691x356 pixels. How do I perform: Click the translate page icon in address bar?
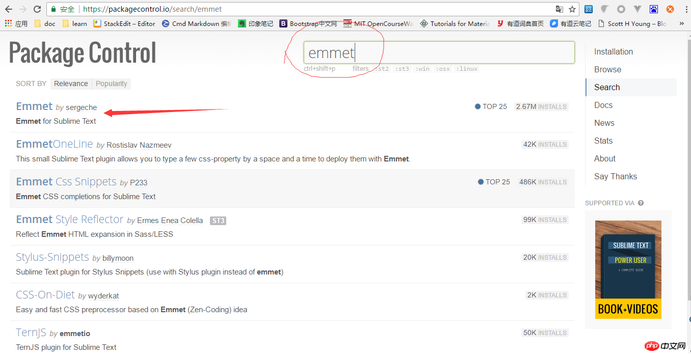coord(560,9)
